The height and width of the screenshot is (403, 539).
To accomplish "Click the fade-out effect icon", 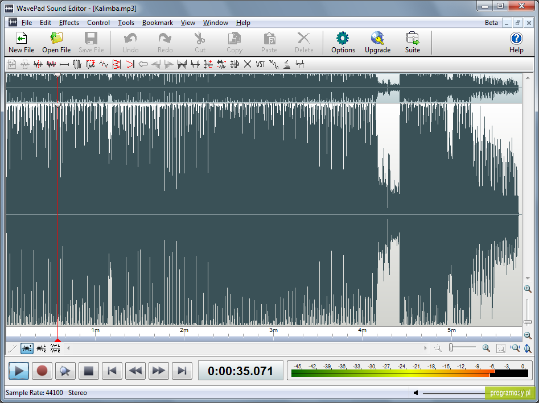I will coord(169,64).
